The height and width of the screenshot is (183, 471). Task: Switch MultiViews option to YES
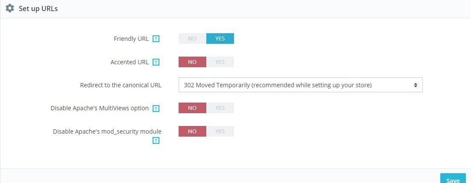click(x=220, y=108)
